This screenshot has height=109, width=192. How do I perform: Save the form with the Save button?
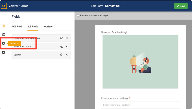[181, 6]
